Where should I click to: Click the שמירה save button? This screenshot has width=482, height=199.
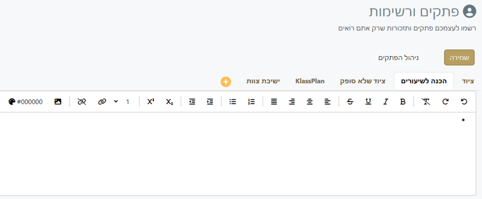coord(459,58)
